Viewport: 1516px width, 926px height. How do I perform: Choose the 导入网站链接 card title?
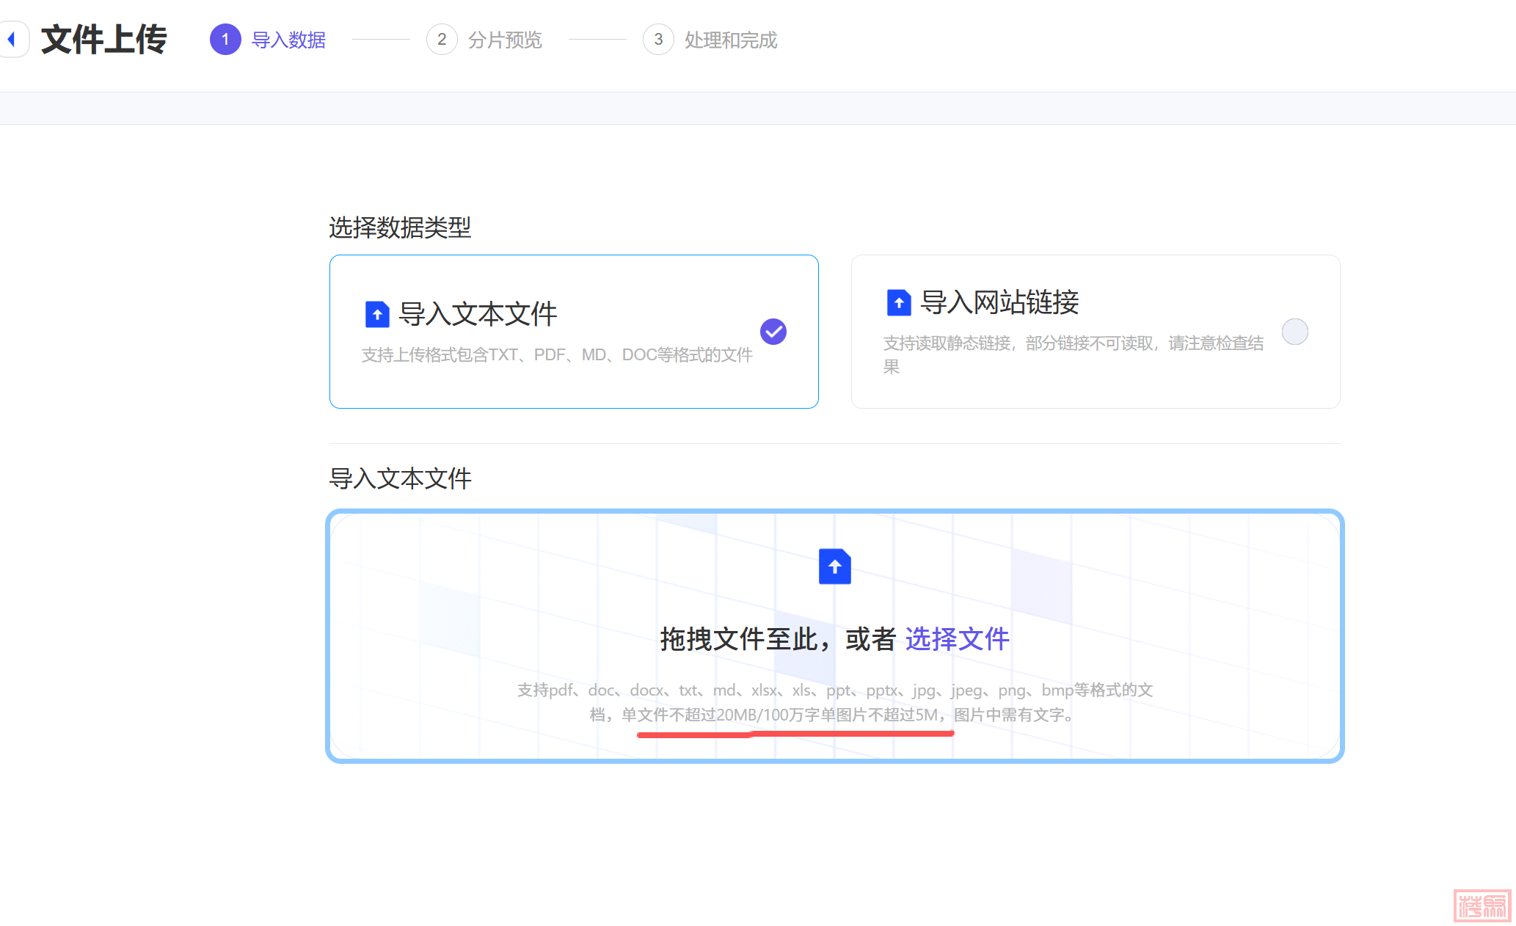point(999,302)
